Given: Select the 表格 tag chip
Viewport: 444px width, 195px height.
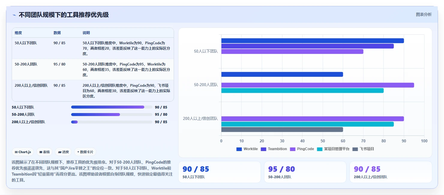Looking at the screenshot, I should coord(44,152).
